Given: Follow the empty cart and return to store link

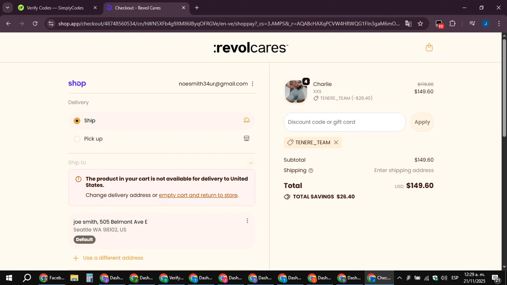Looking at the screenshot, I should point(198,195).
